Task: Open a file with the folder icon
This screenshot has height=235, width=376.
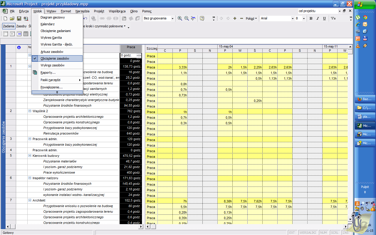Action: (x=12, y=19)
